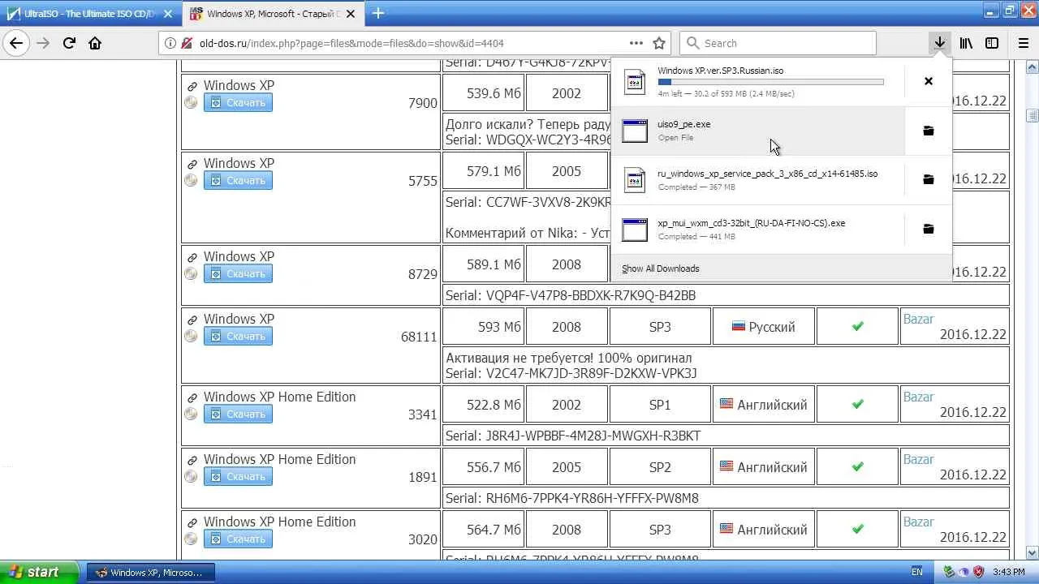Cancel the Windows XP.ver.SP3.Russian.iso download
1039x584 pixels.
929,81
